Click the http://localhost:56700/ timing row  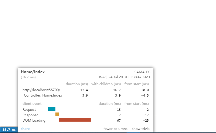pyautogui.click(x=41, y=90)
